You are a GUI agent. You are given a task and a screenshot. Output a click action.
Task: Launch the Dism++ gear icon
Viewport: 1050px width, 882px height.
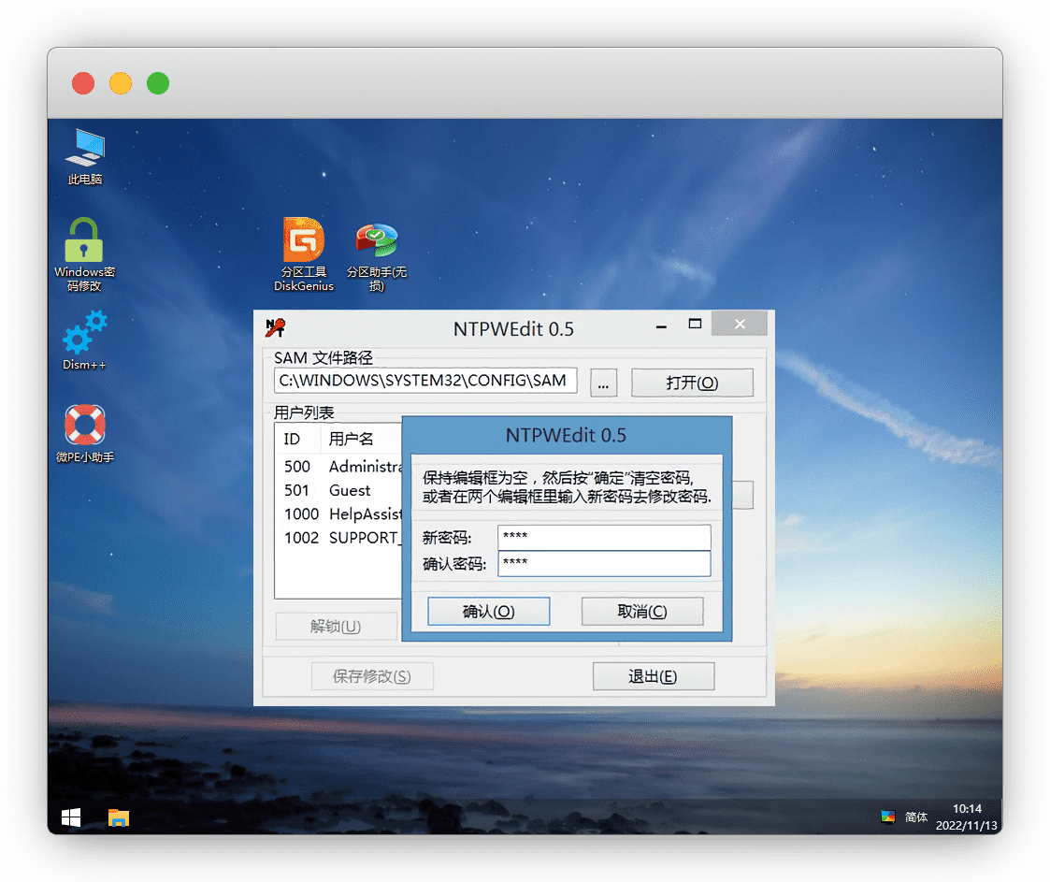84,334
